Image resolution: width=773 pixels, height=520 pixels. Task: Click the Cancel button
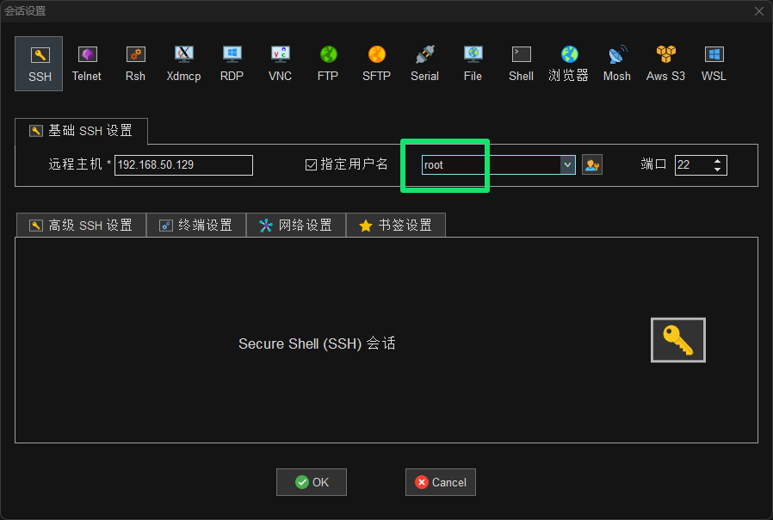[440, 482]
